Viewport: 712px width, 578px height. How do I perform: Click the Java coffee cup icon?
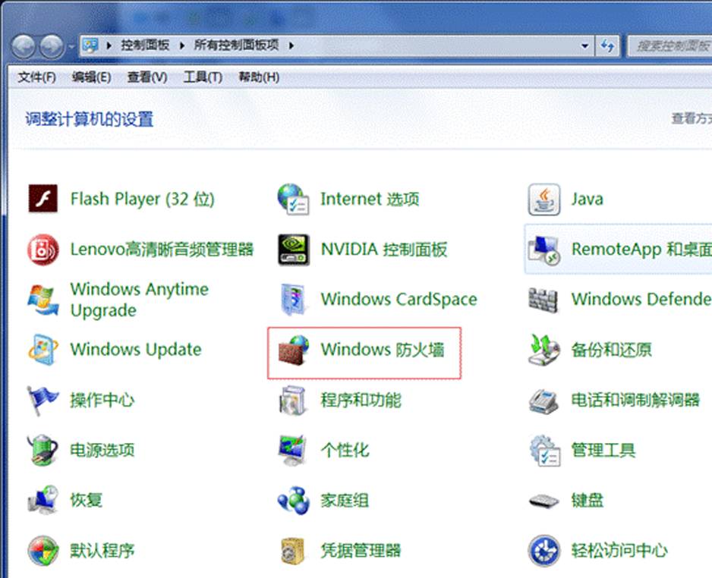[x=543, y=199]
